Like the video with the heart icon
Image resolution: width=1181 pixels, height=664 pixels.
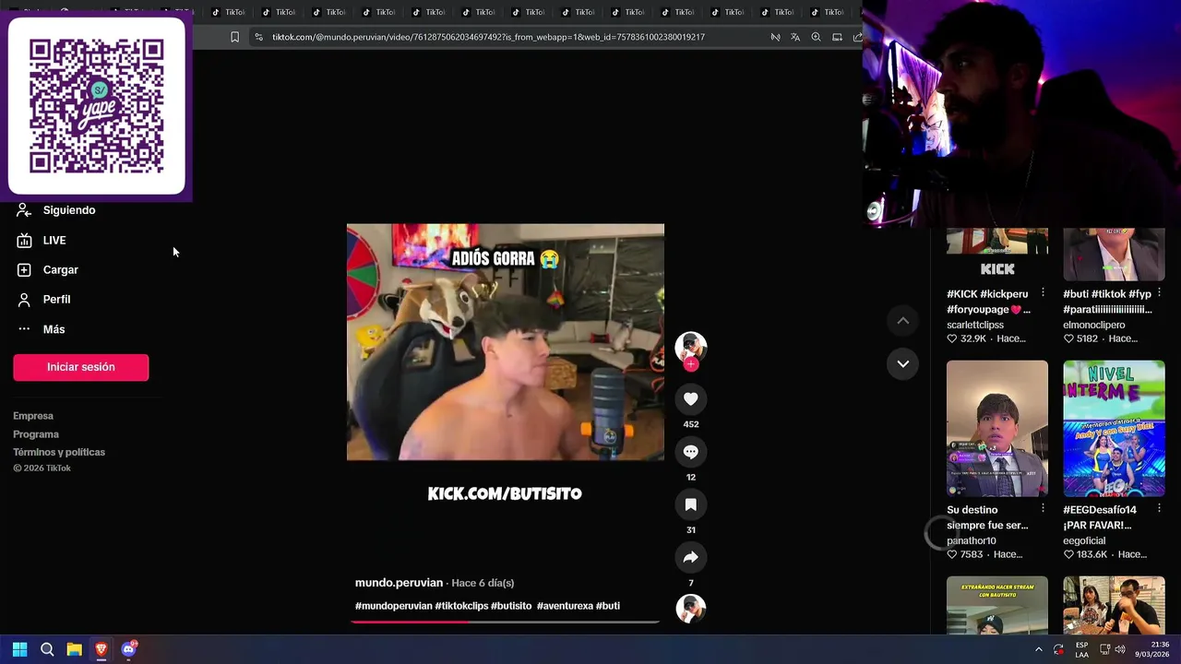pyautogui.click(x=690, y=399)
